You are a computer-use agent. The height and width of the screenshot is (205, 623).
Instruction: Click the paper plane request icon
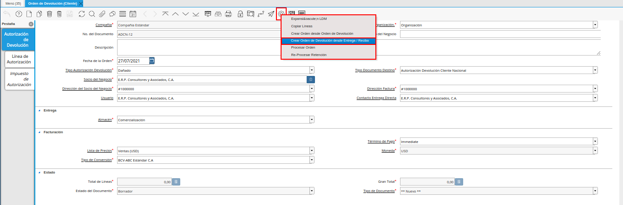271,14
